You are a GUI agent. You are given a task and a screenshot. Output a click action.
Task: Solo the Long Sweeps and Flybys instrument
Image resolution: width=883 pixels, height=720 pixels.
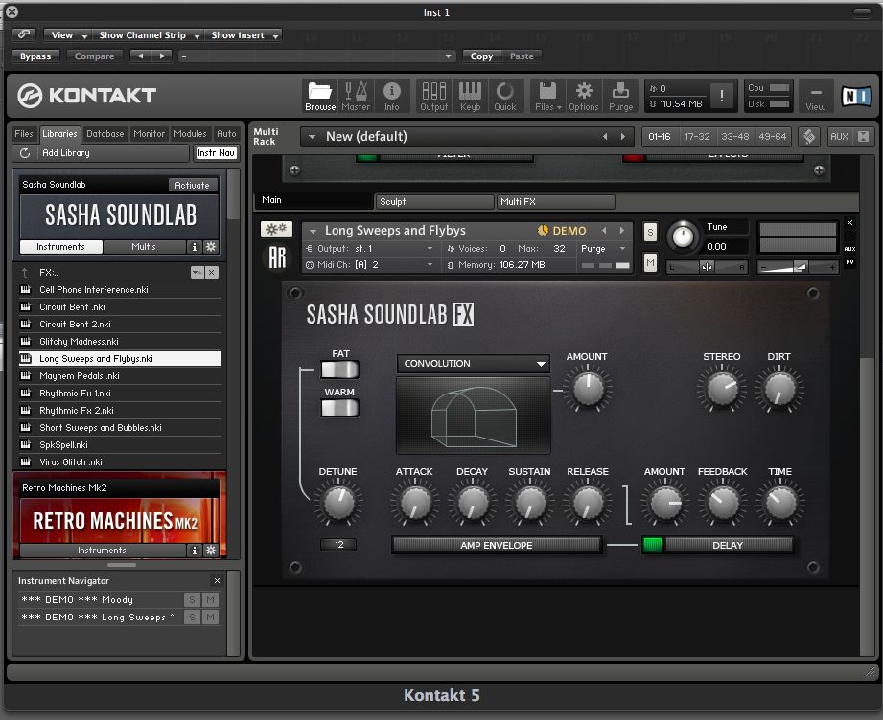click(650, 232)
